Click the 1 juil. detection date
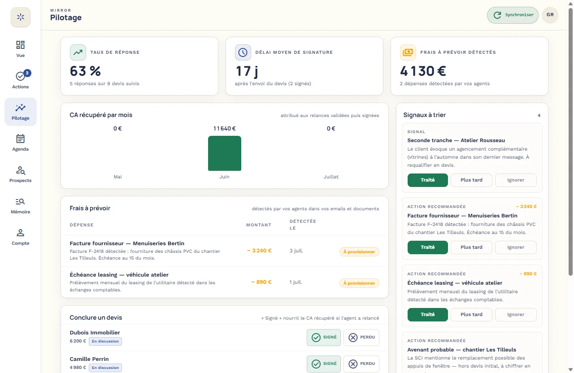 click(296, 282)
